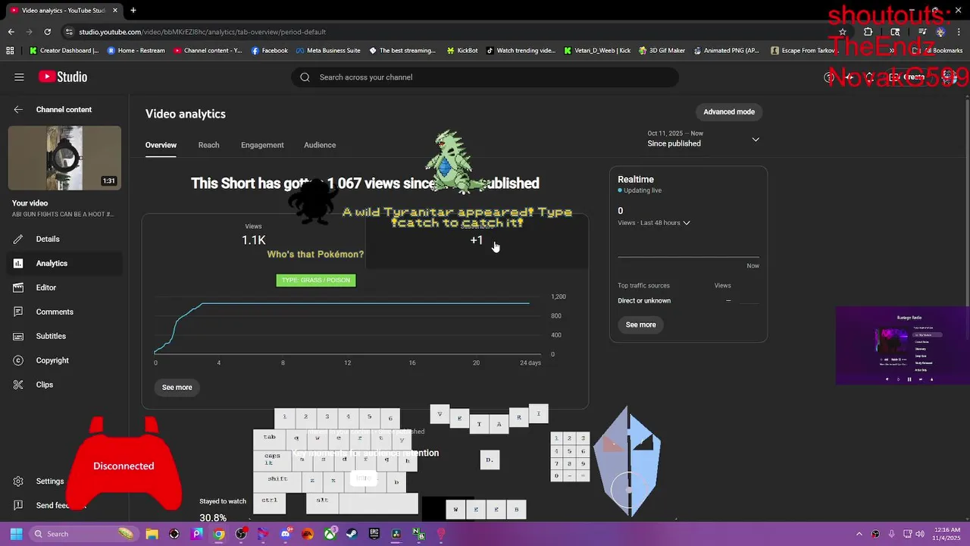The height and width of the screenshot is (546, 970).
Task: Open the 3D Gif Maker bookmark
Action: click(662, 51)
